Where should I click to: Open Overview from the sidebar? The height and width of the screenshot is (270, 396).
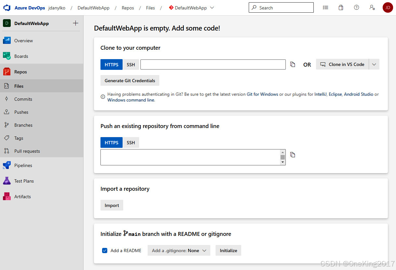click(x=42, y=41)
